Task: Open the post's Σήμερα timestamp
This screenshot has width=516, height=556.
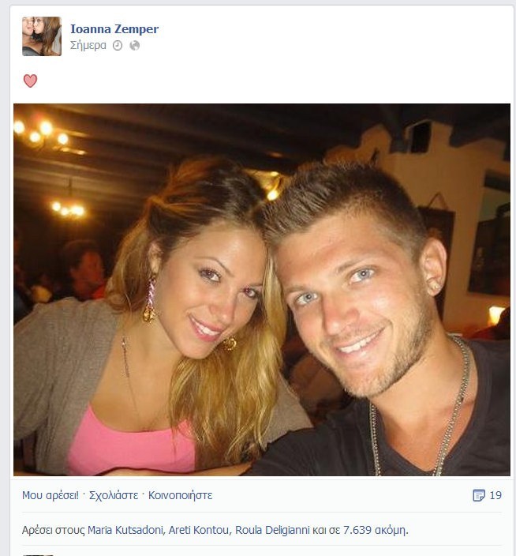Action: point(88,45)
